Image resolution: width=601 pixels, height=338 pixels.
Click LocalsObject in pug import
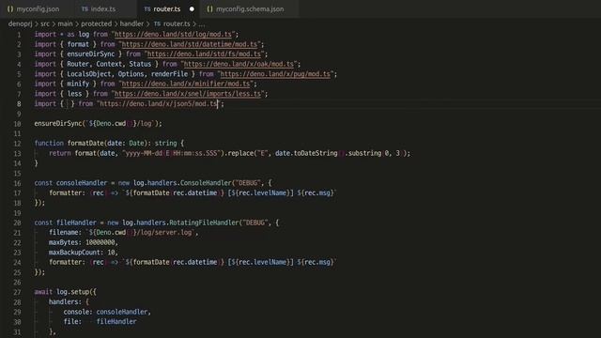(x=89, y=74)
